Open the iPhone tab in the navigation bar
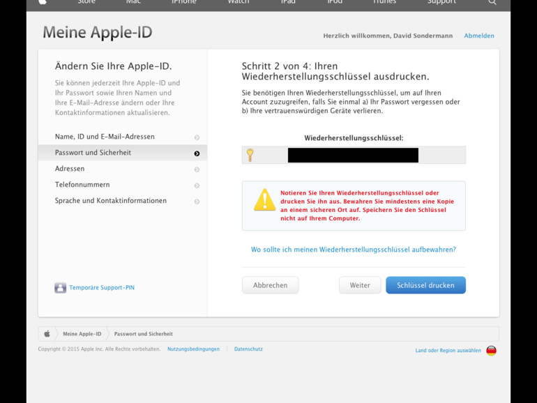The height and width of the screenshot is (403, 537). click(x=184, y=1)
